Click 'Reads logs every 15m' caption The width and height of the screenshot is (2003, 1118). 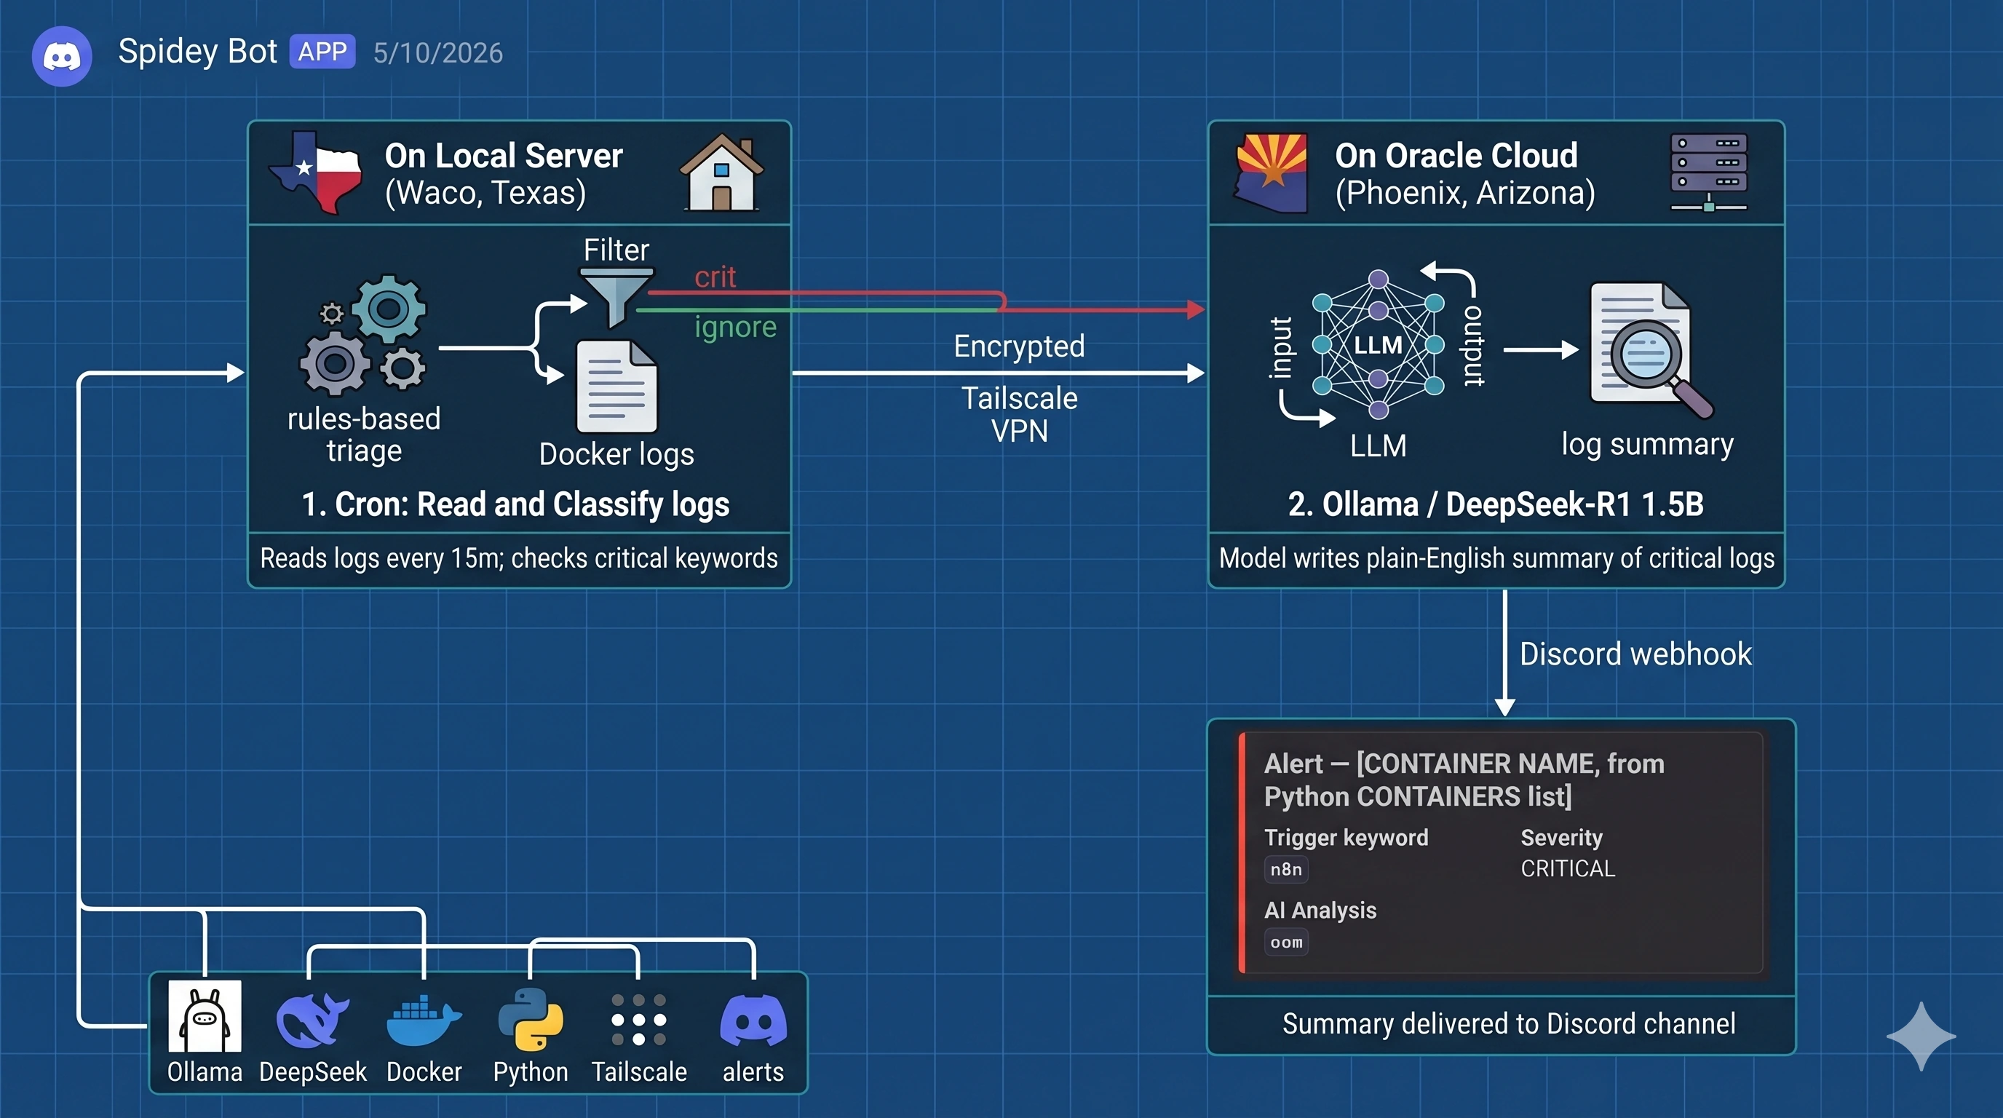[519, 558]
